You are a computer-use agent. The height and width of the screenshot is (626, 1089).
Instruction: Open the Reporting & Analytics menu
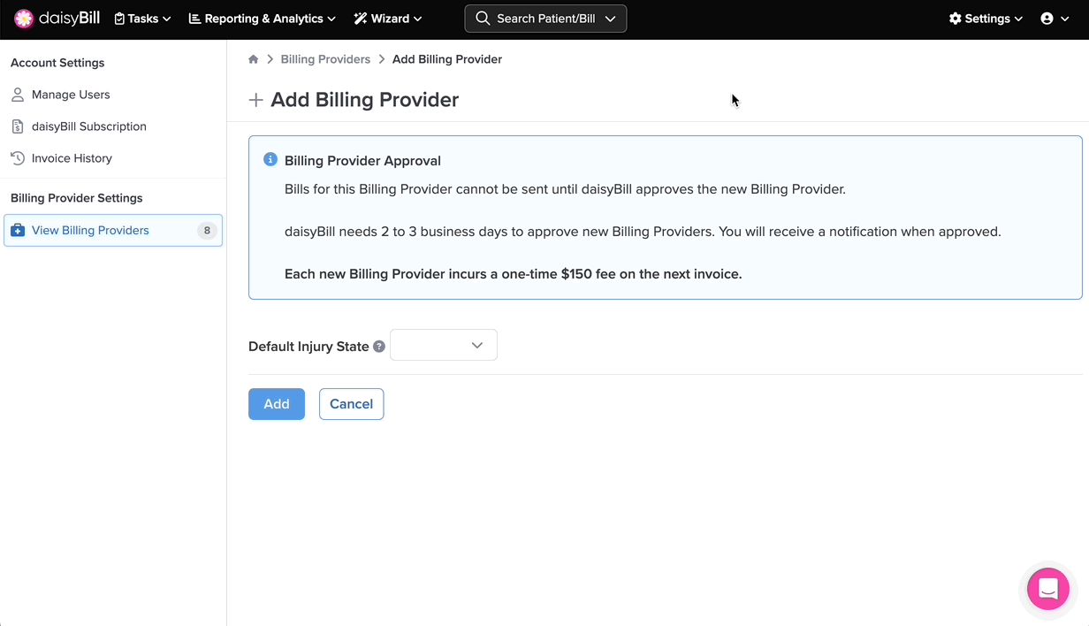263,19
